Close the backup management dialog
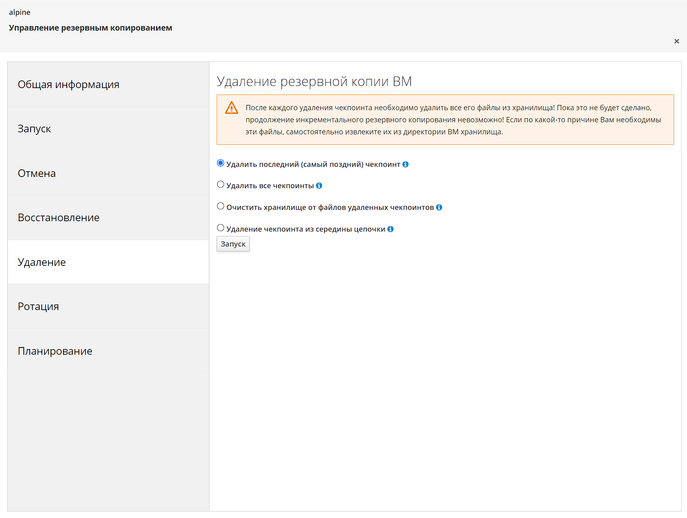The height and width of the screenshot is (518, 687). (x=677, y=41)
